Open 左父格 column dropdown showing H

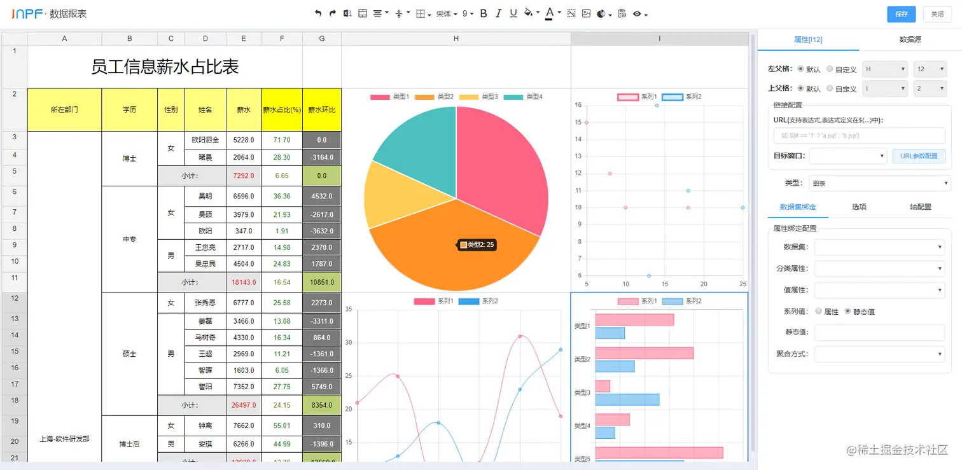(x=885, y=69)
